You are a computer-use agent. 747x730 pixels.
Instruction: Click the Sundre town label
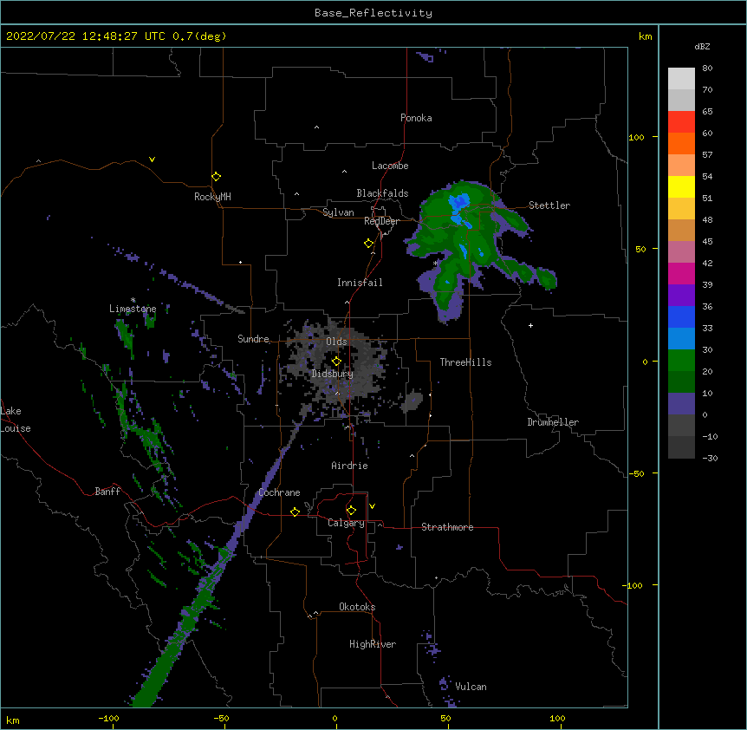tap(253, 339)
